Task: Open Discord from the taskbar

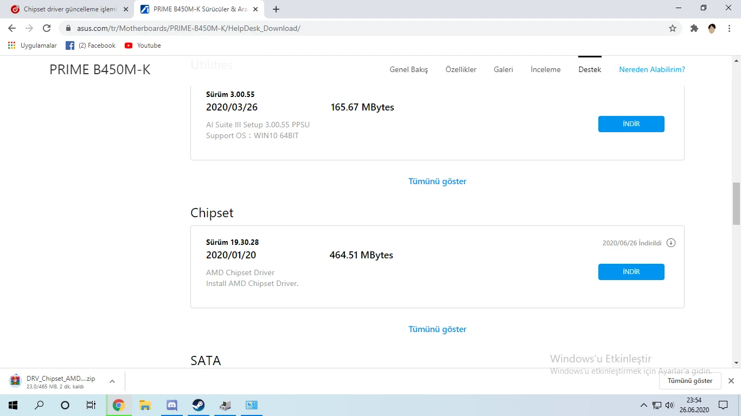Action: (171, 405)
